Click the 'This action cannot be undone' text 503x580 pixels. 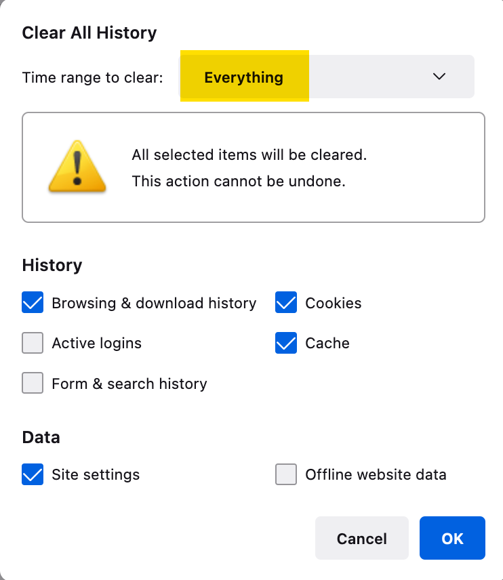click(239, 182)
